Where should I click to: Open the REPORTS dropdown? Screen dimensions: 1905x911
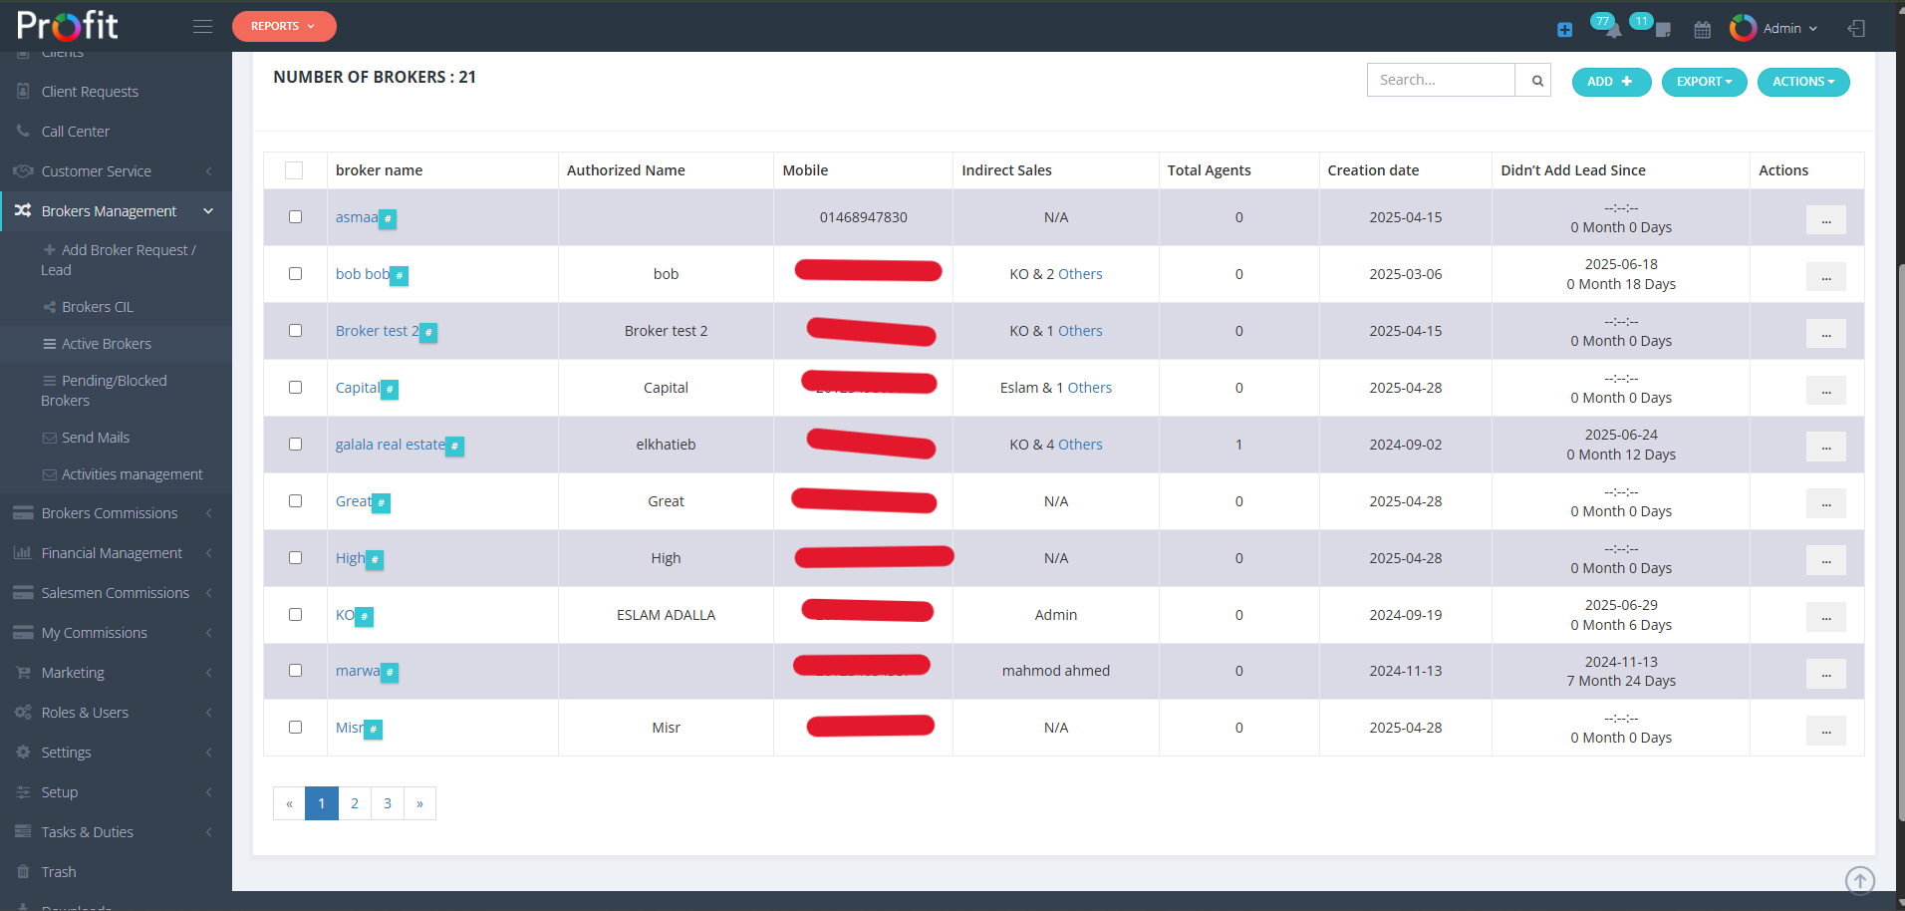pyautogui.click(x=284, y=27)
